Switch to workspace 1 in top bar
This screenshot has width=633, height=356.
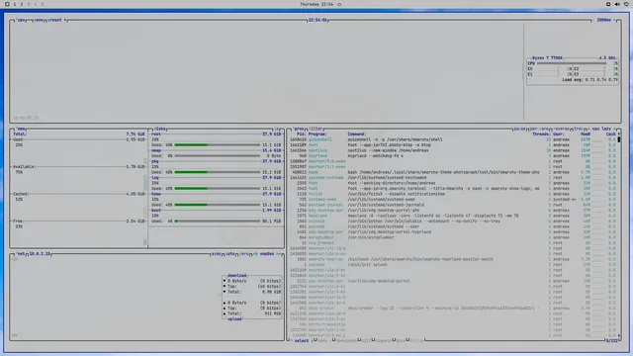[x=15, y=4]
